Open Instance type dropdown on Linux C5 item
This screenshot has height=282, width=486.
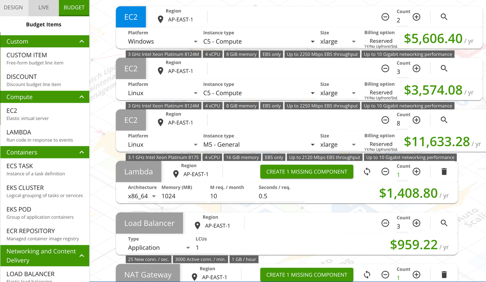(x=259, y=93)
